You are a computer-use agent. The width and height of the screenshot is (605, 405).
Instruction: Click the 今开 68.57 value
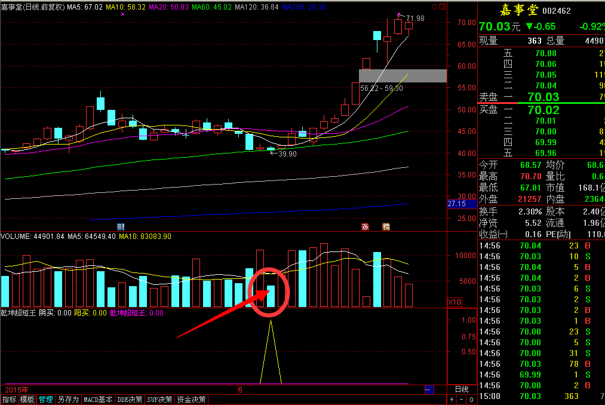click(x=530, y=165)
